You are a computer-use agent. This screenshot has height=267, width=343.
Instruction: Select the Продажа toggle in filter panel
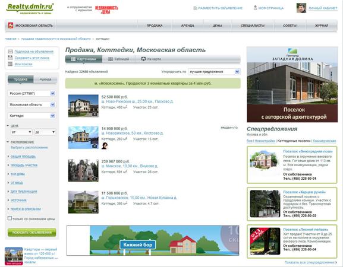[21, 80]
